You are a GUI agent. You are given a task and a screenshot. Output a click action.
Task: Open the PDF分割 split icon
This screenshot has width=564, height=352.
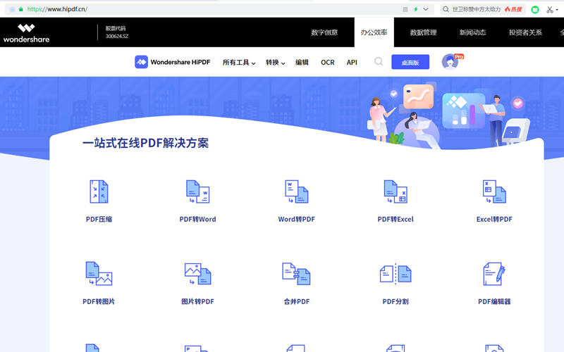395,273
